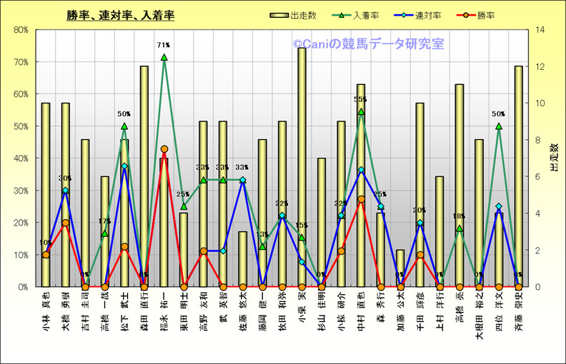
Task: Click the orange circle for 小林 真也
Action: 46,255
